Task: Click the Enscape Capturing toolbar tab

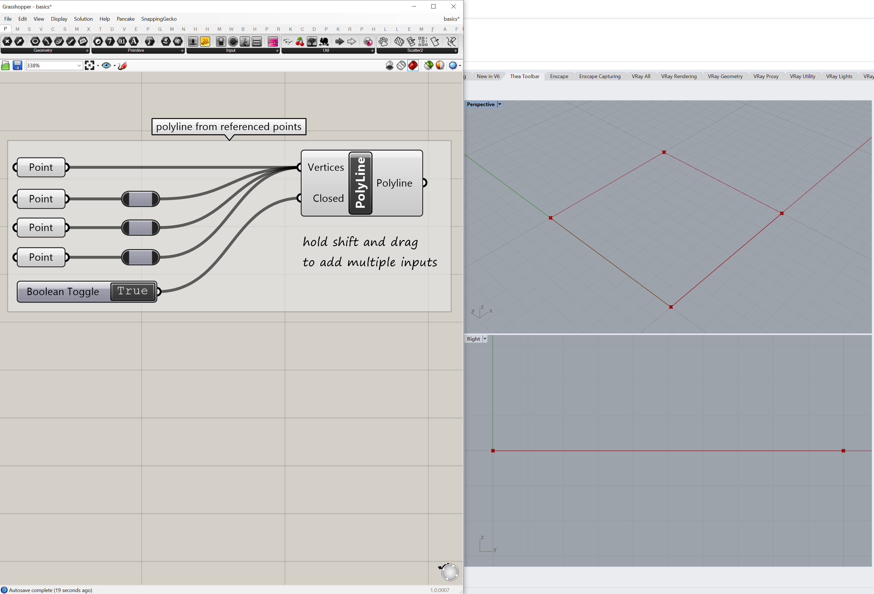Action: pos(599,76)
